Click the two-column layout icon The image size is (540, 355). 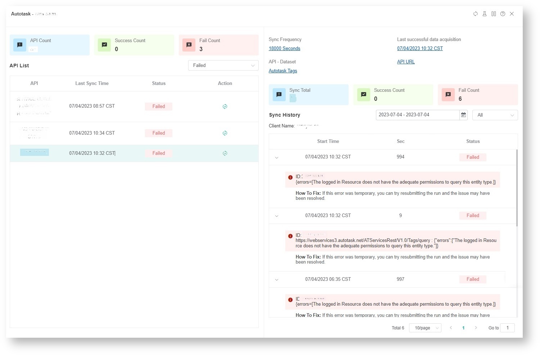[494, 14]
